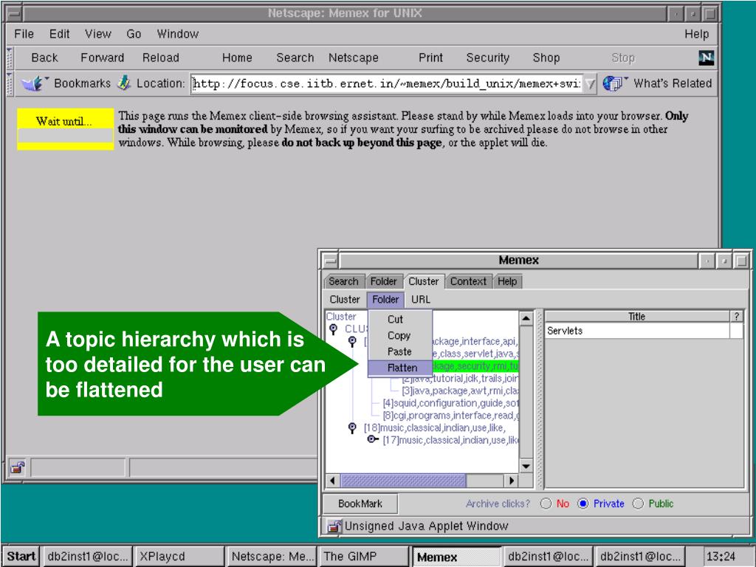Viewport: 756px width, 567px height.
Task: Click the BookMark button in Memex
Action: [360, 504]
